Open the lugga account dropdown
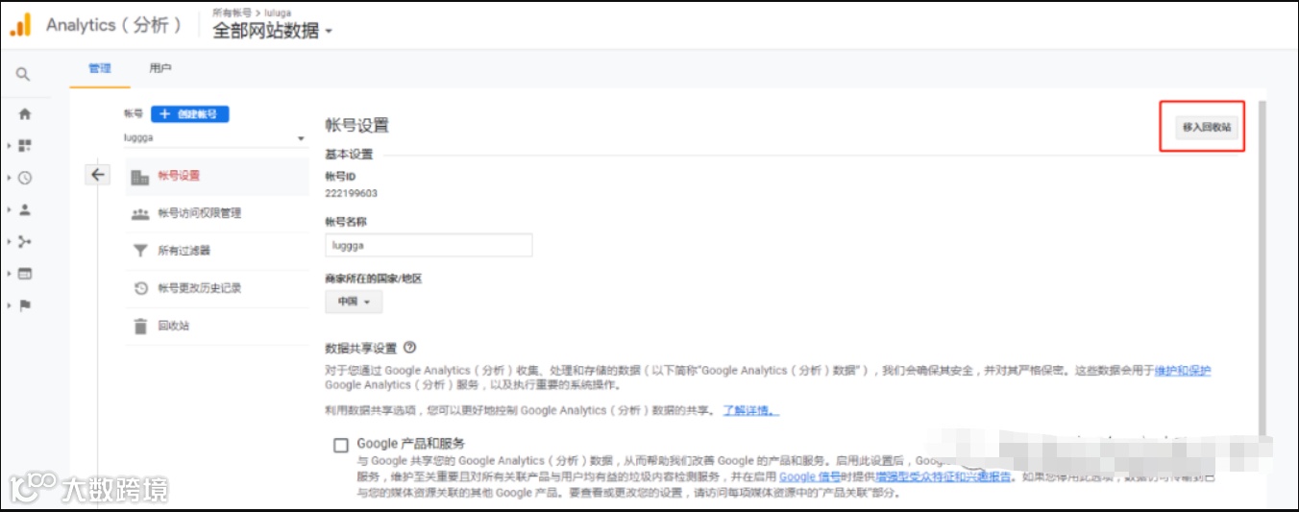This screenshot has height=512, width=1299. [213, 138]
